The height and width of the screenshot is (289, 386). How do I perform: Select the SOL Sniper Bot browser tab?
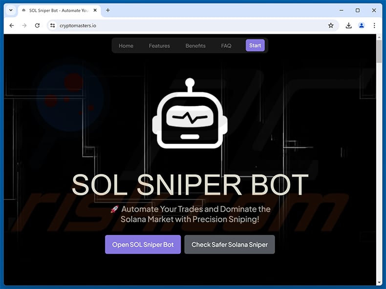coord(59,11)
